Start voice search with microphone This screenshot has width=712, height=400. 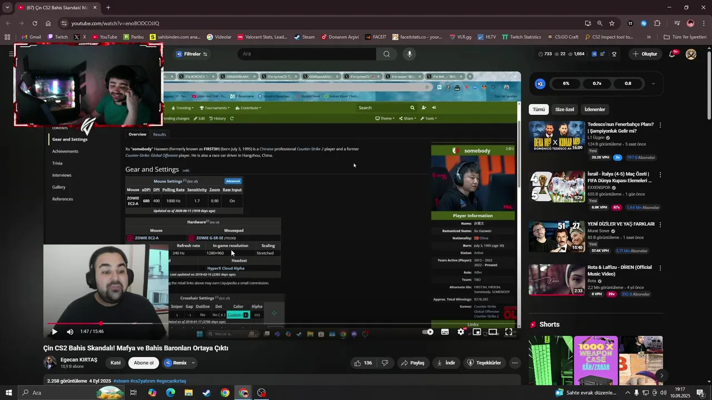410,54
